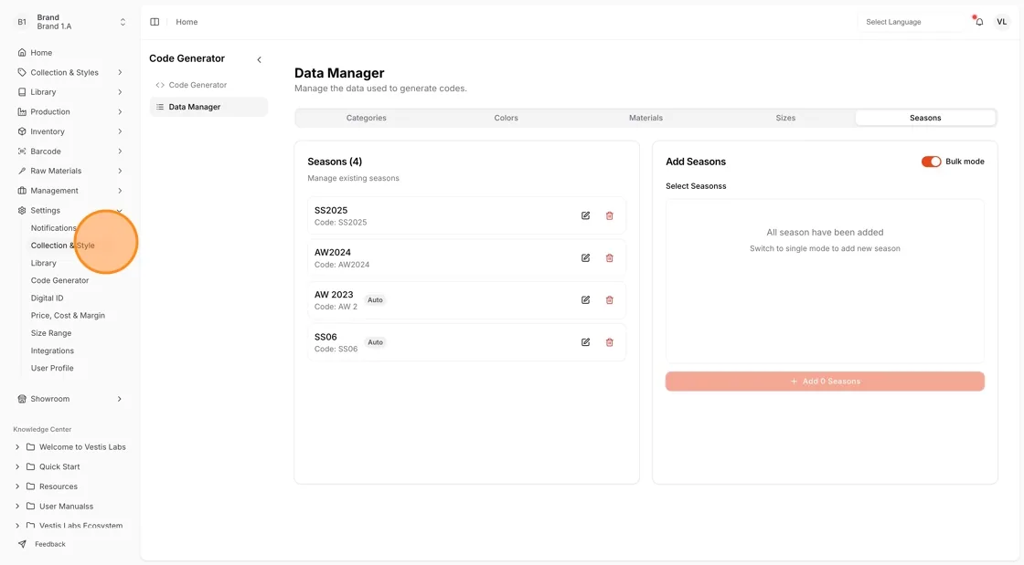Click the Add 0 Seasons button
1024x565 pixels.
(x=825, y=382)
